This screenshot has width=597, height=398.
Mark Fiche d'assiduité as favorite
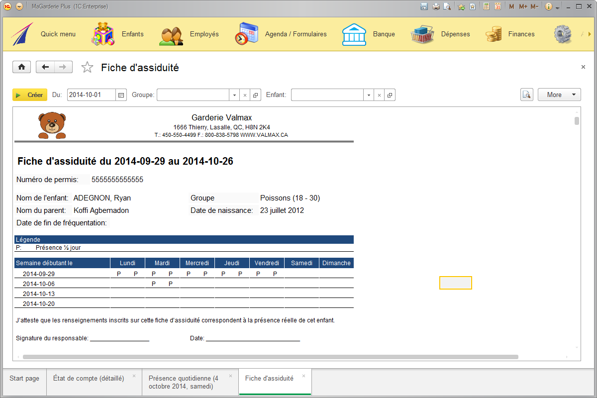pyautogui.click(x=87, y=67)
